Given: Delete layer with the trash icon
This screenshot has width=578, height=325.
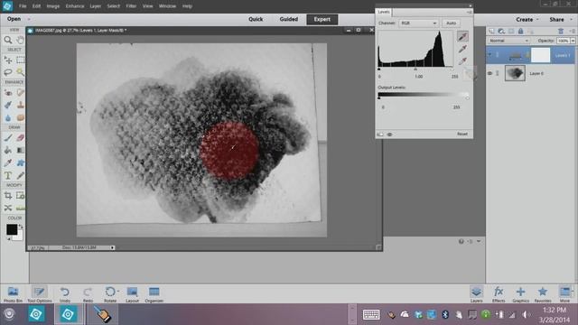Looking at the screenshot, I should (561, 32).
